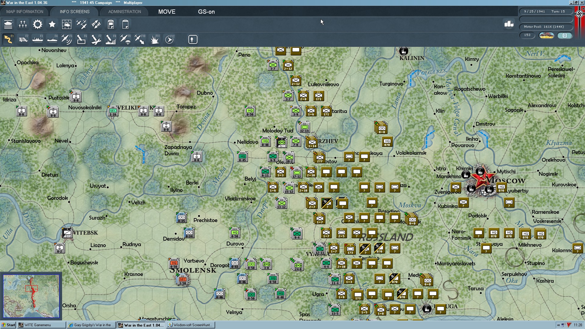Open the weather map icon
This screenshot has width=585, height=329.
point(67,24)
